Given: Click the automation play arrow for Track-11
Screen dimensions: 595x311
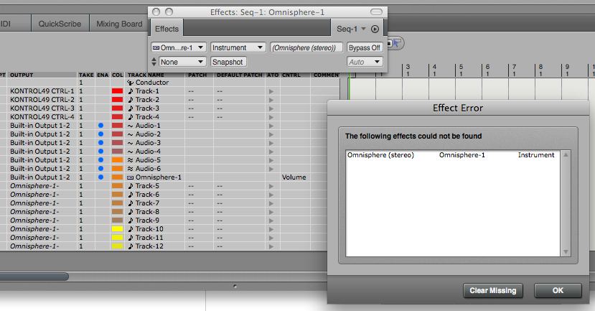Looking at the screenshot, I should tap(271, 238).
